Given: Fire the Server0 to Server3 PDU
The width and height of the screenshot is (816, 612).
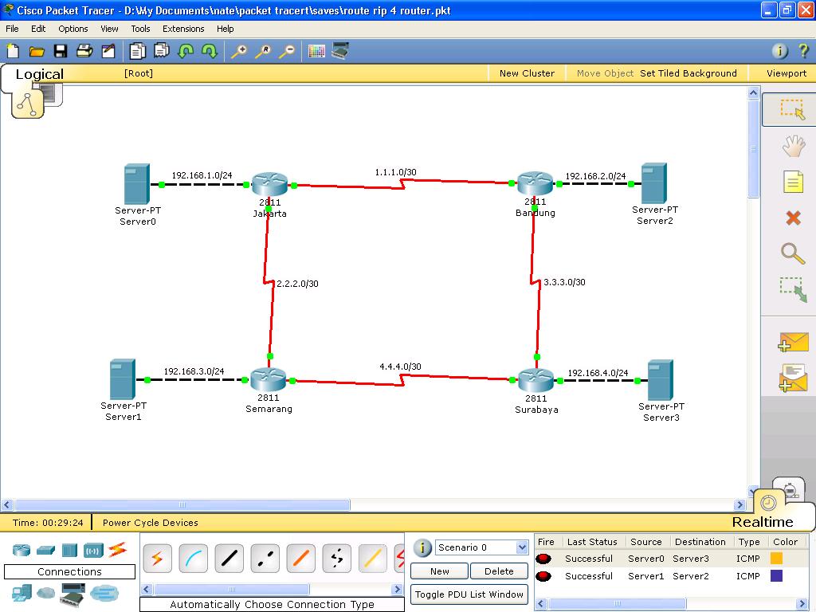Looking at the screenshot, I should [543, 559].
